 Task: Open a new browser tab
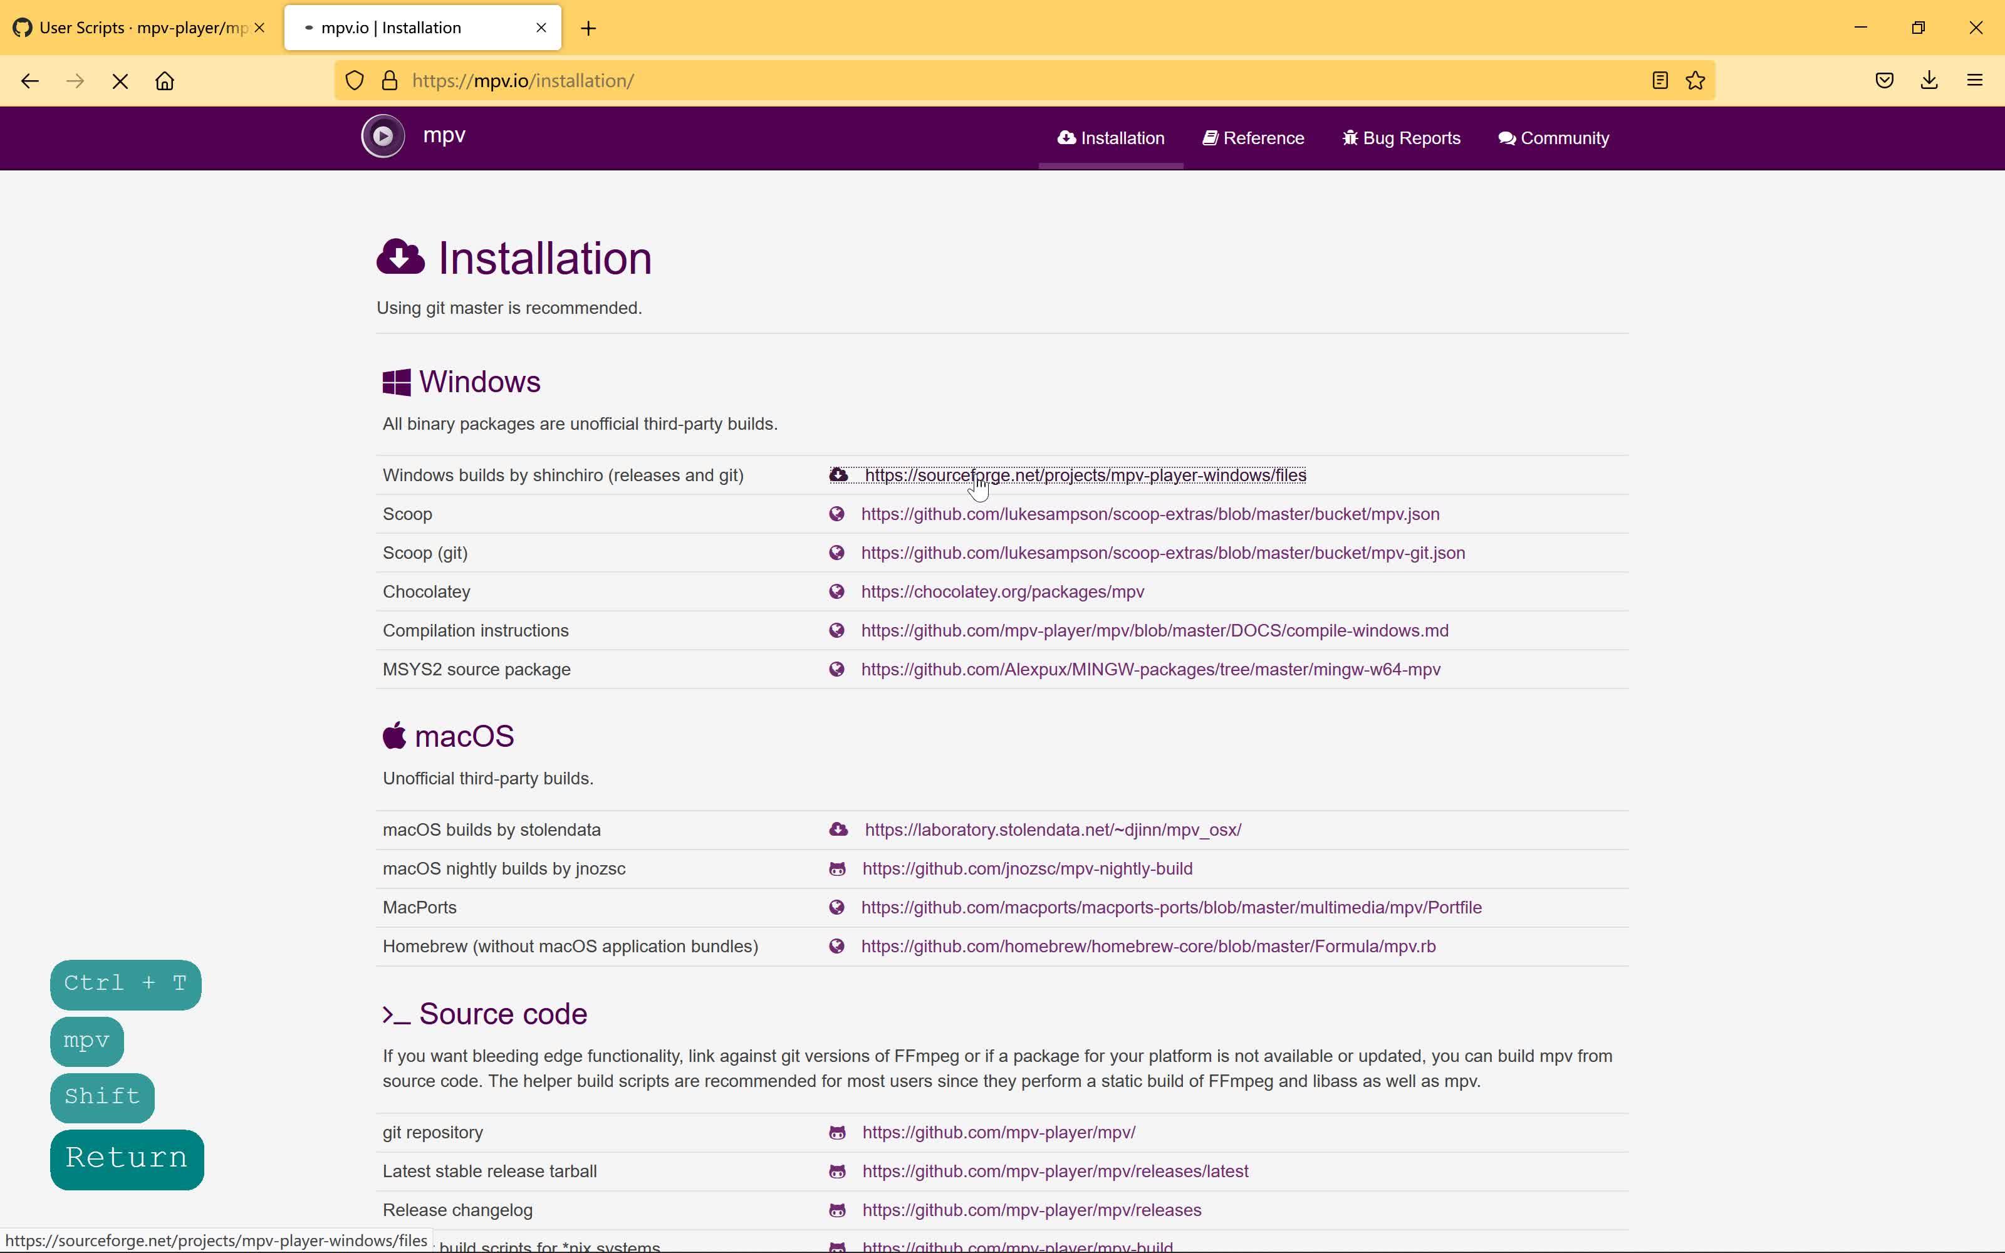pos(588,28)
